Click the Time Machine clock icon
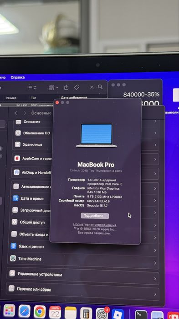179x319 pixels. (x=13, y=258)
